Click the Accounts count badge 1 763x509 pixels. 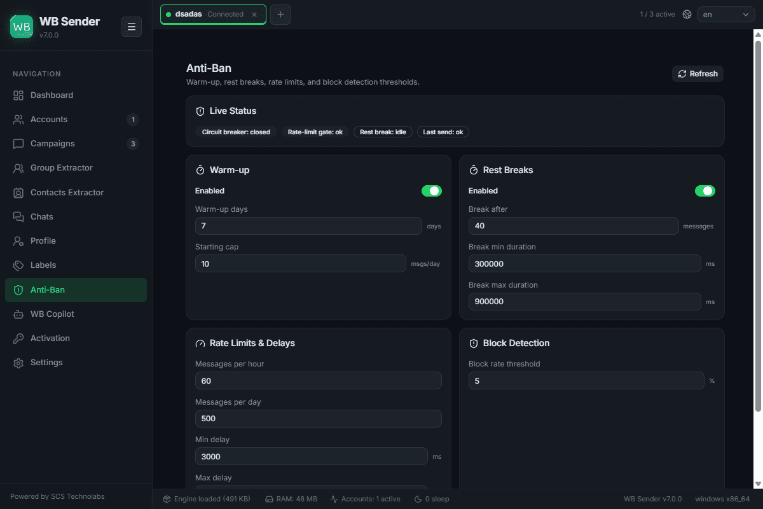(x=133, y=120)
